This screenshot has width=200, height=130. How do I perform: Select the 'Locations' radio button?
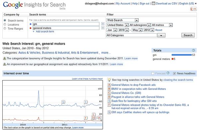tap(5, 24)
